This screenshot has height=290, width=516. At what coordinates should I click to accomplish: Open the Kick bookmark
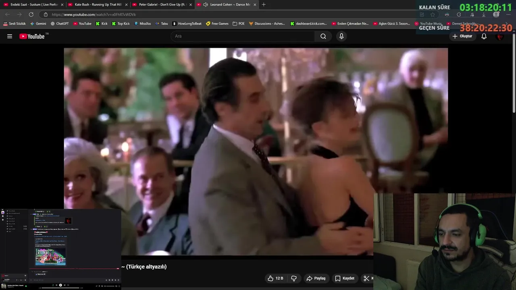pyautogui.click(x=101, y=24)
